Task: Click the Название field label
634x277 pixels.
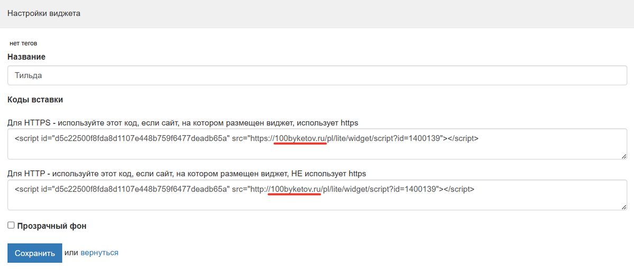Action: 26,56
